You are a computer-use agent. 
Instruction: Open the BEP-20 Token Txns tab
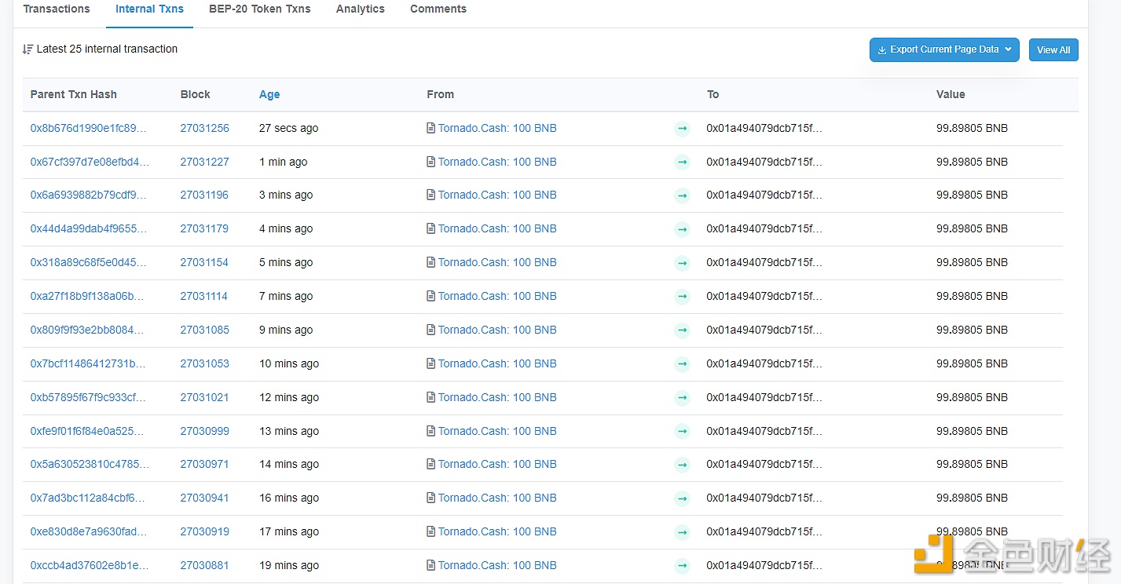click(x=259, y=9)
